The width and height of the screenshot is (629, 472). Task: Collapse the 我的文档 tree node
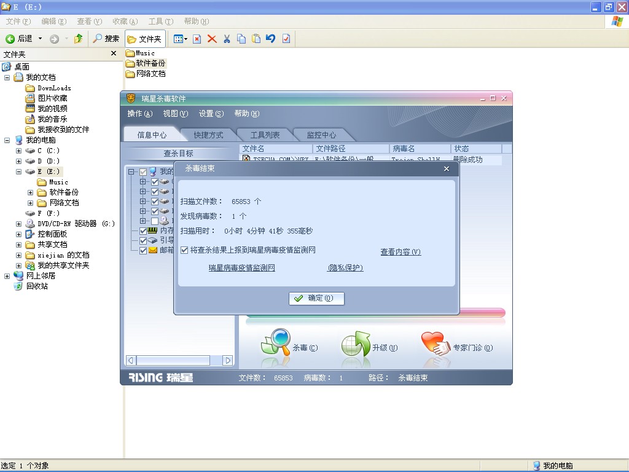(7, 77)
